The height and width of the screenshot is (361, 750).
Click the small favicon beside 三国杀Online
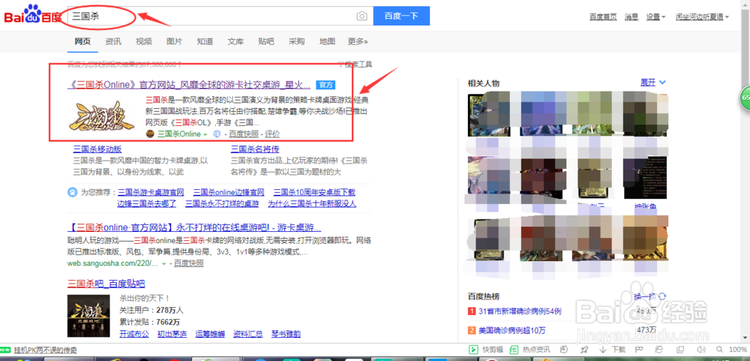(x=150, y=134)
